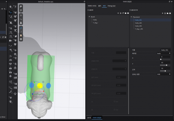Select F_leg_r_001 in the Placement list
This screenshot has width=174, height=121.
pyautogui.click(x=139, y=29)
